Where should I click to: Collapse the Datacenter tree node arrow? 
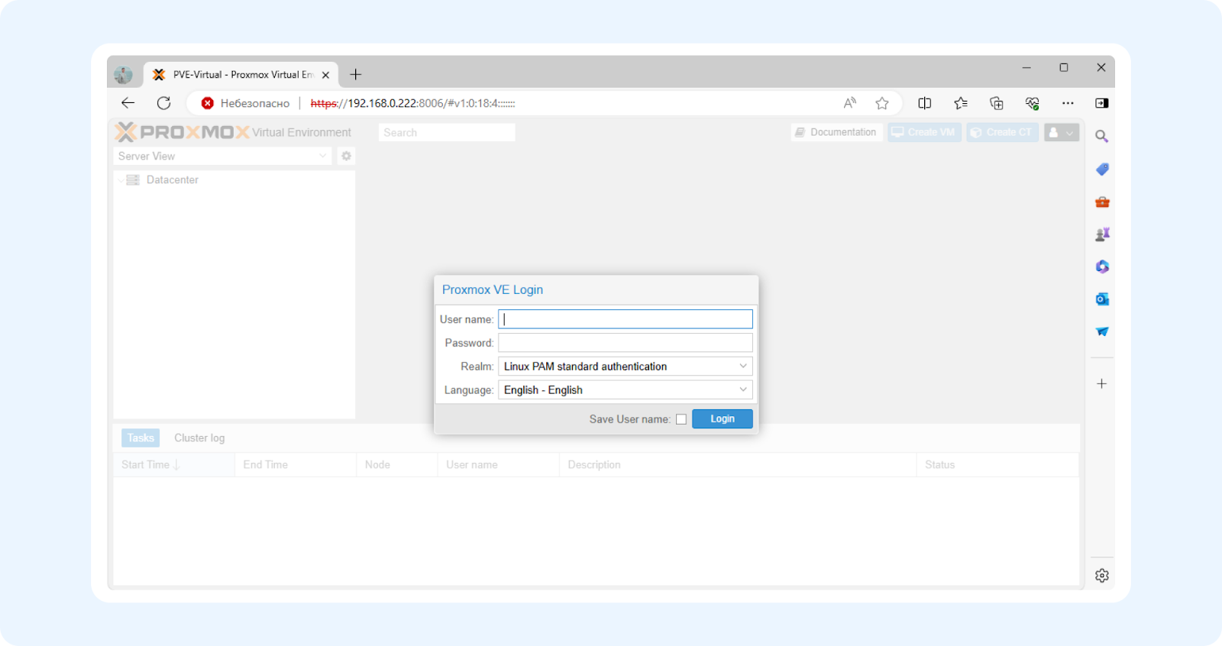click(121, 180)
